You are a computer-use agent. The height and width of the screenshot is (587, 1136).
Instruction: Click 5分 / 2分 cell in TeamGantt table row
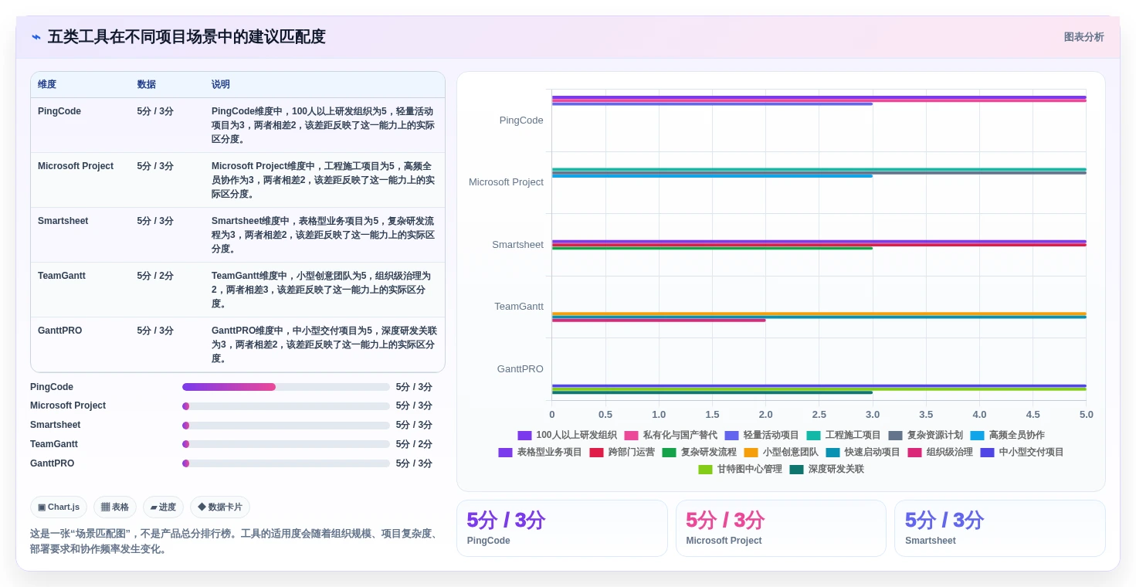click(155, 276)
